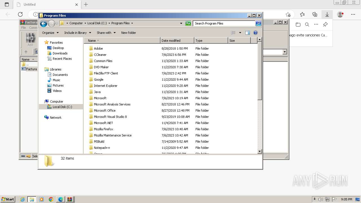This screenshot has height=203, width=361.
Task: Select Music library in navigation pane
Action: click(56, 80)
